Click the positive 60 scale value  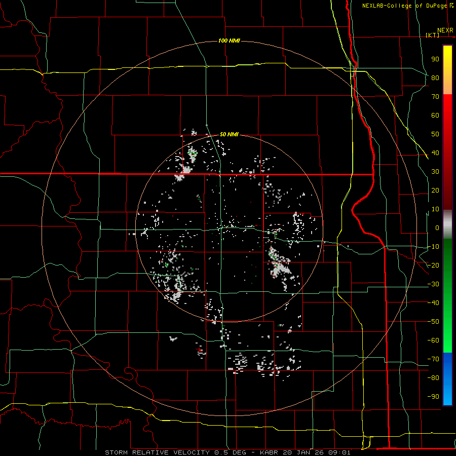point(435,115)
